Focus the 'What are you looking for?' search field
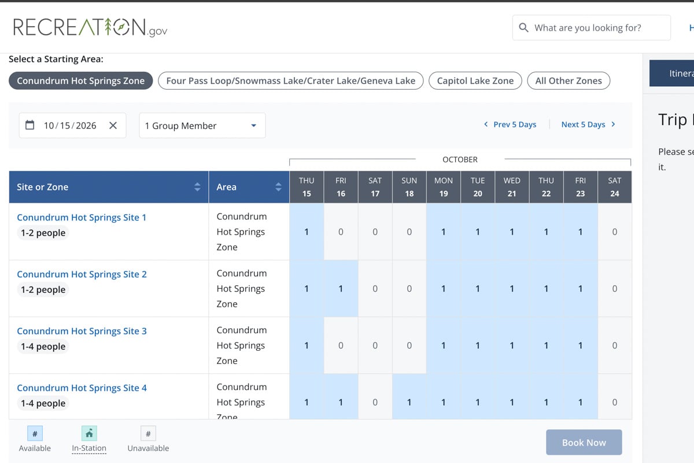Viewport: 694px width, 463px height. point(592,28)
